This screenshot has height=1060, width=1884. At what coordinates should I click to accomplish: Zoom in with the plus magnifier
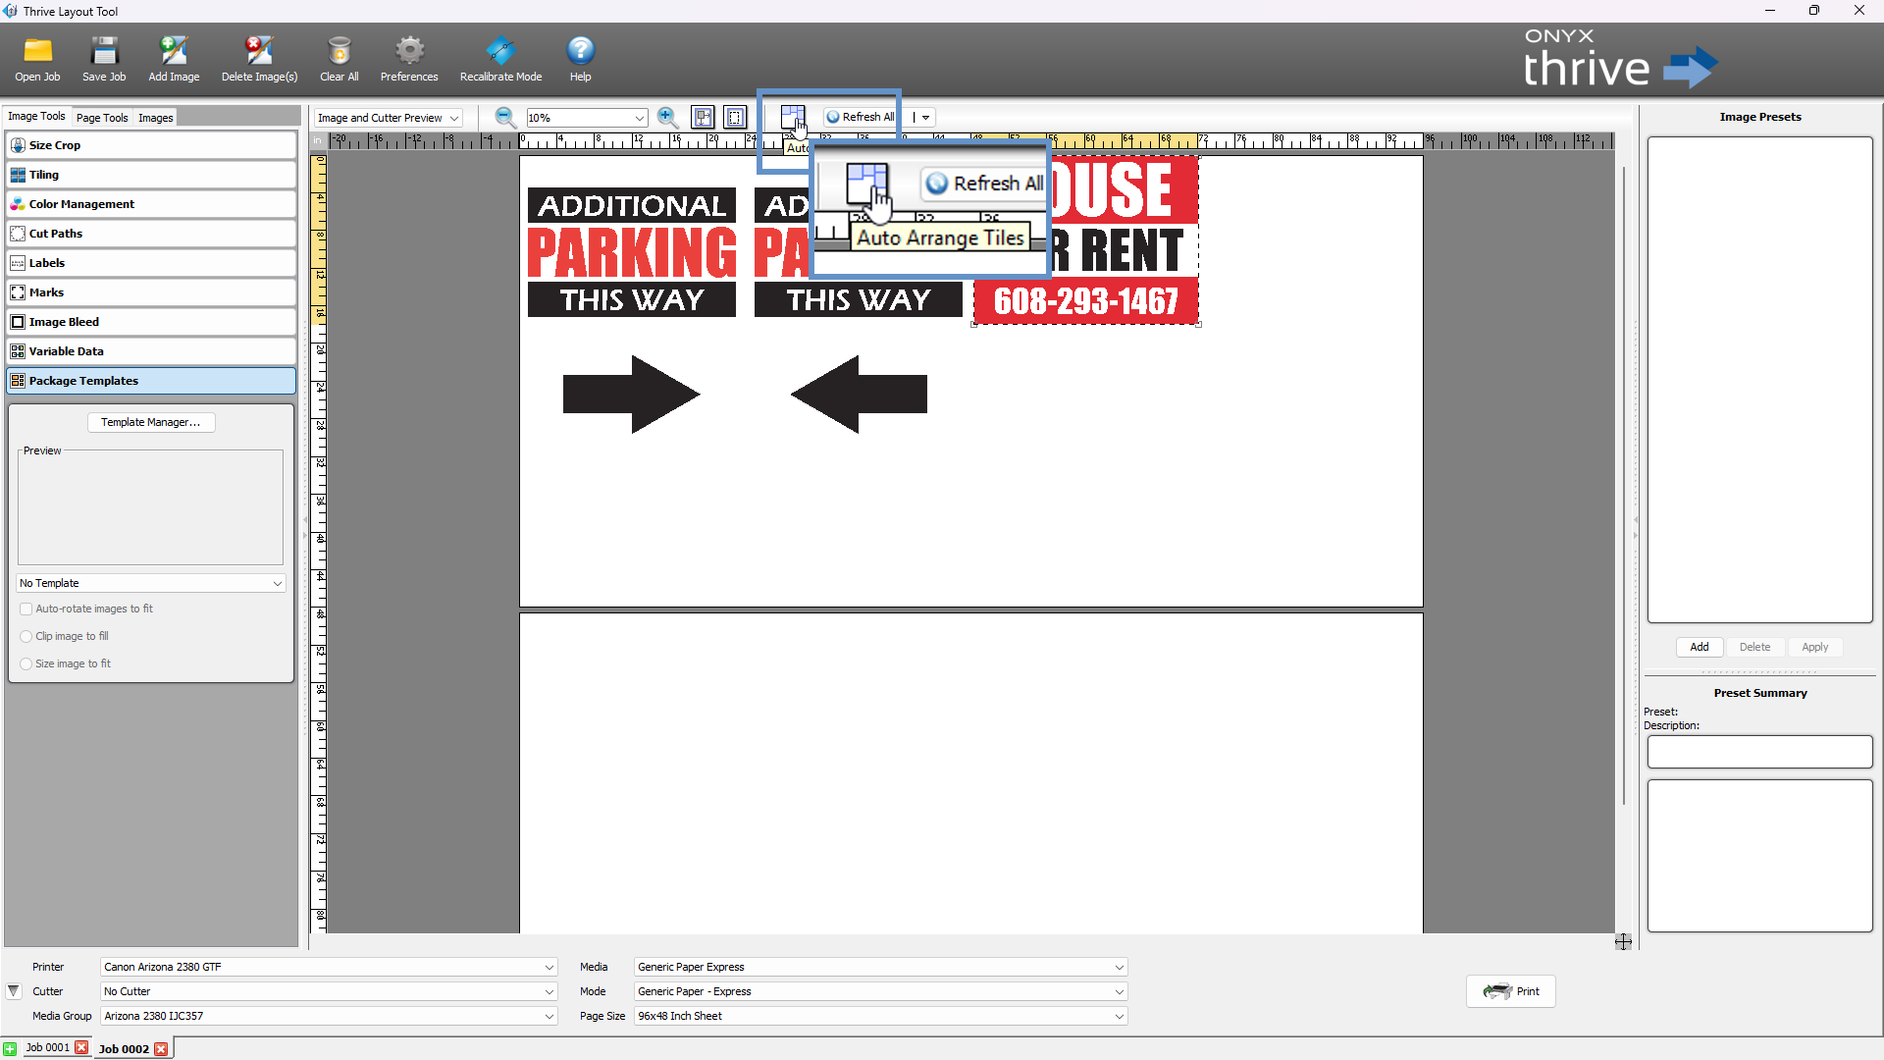[x=668, y=118]
